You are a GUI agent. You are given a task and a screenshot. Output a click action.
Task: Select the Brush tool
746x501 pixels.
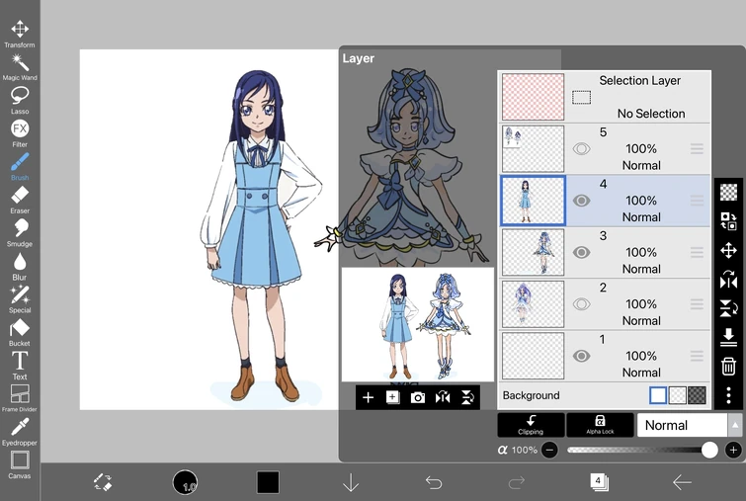20,167
